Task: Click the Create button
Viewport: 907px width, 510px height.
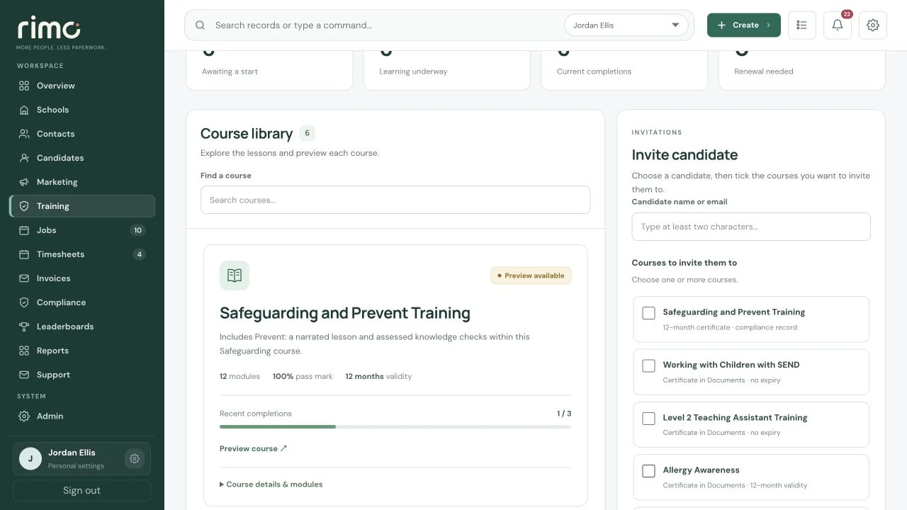Action: pos(744,25)
